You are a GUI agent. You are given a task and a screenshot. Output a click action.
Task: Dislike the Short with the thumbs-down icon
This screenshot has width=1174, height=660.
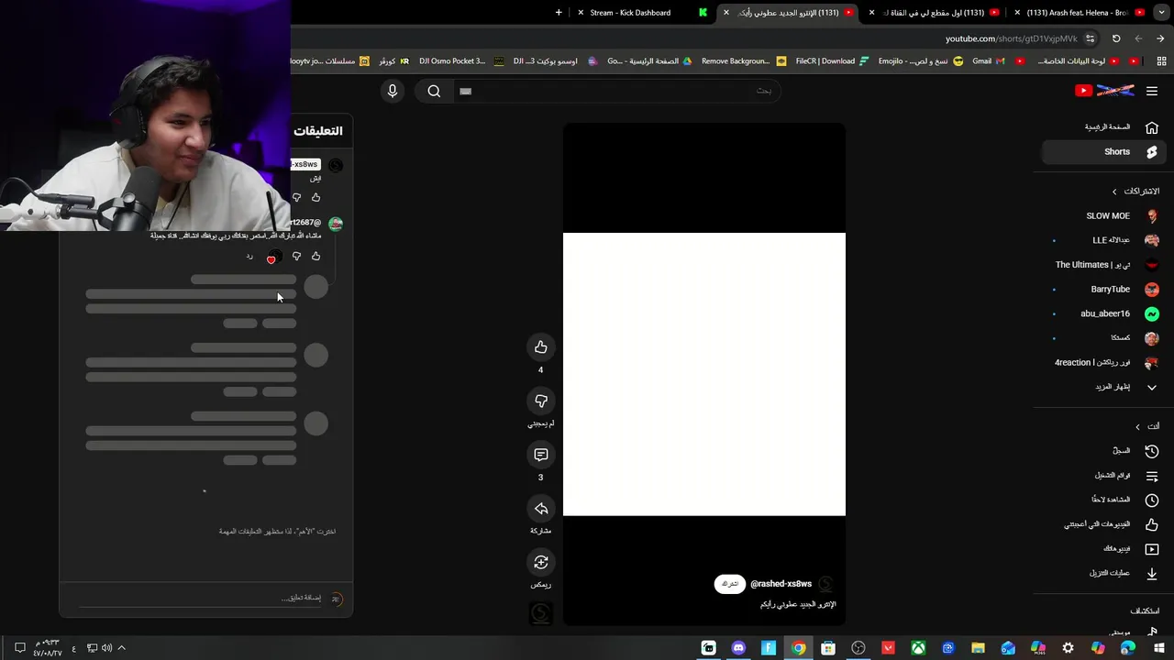point(541,401)
